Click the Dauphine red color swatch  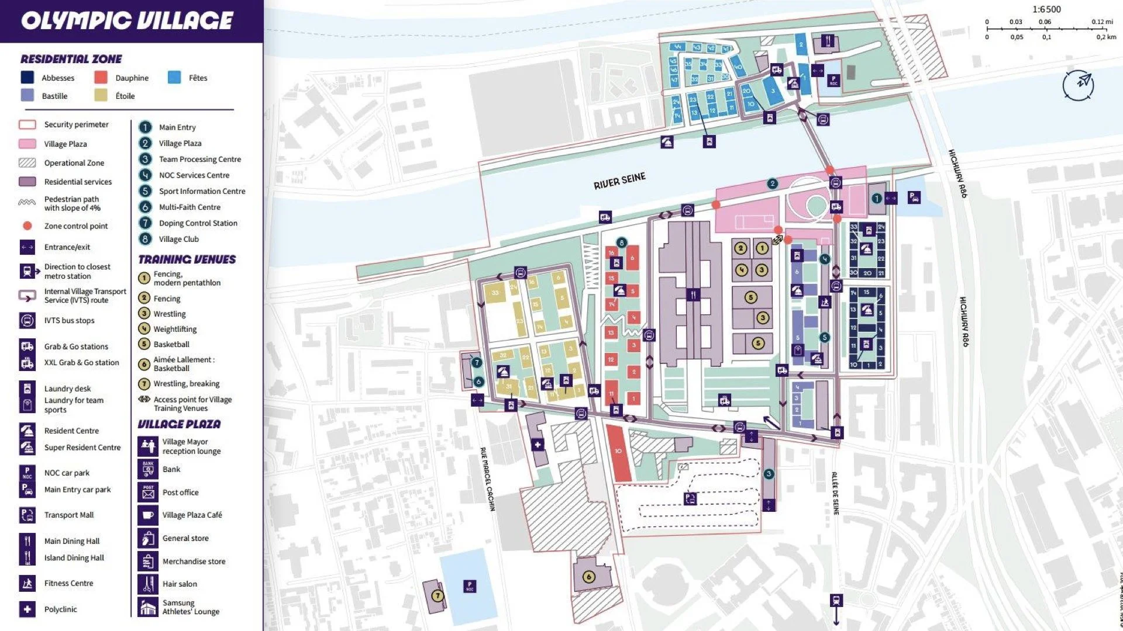click(x=101, y=77)
